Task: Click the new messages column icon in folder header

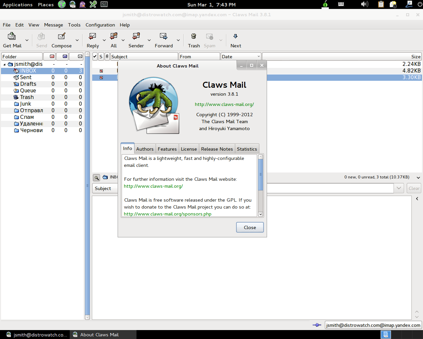Action: (52, 56)
